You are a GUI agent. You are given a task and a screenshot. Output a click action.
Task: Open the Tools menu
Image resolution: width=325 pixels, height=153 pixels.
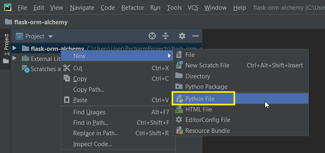point(174,8)
